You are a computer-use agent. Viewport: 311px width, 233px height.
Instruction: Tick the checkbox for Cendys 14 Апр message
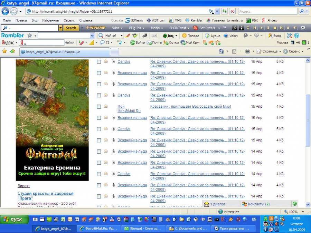pos(99,174)
